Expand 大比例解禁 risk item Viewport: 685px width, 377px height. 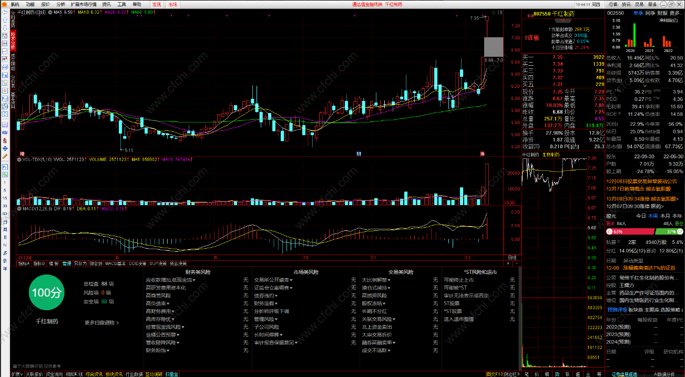(x=376, y=280)
